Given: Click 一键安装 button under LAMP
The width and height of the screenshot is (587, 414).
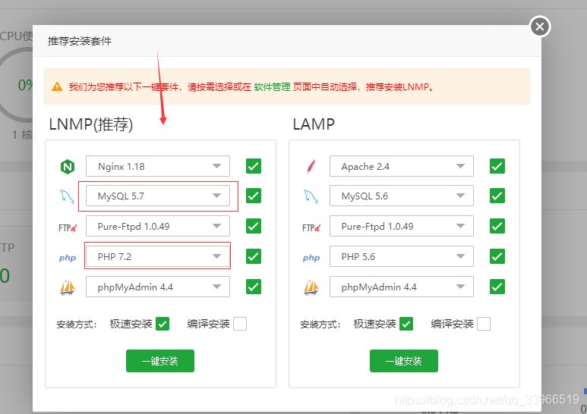Looking at the screenshot, I should (403, 361).
